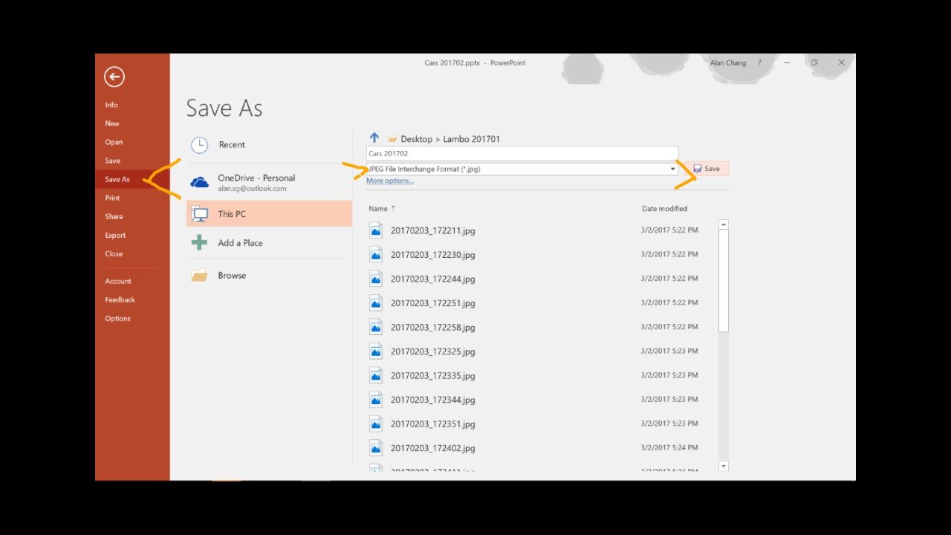This screenshot has height=535, width=951.
Task: Click the back arrow circle icon
Action: pos(114,77)
